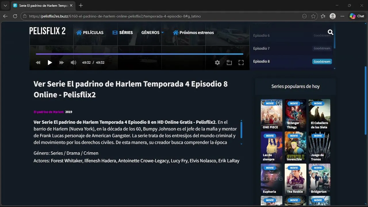Click the video progress bar

(139, 54)
